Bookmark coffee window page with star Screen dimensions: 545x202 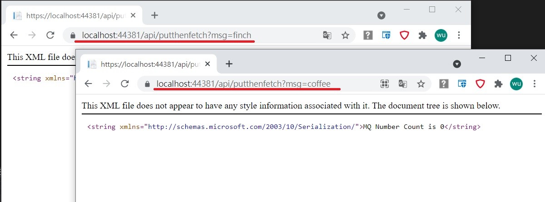coord(421,84)
